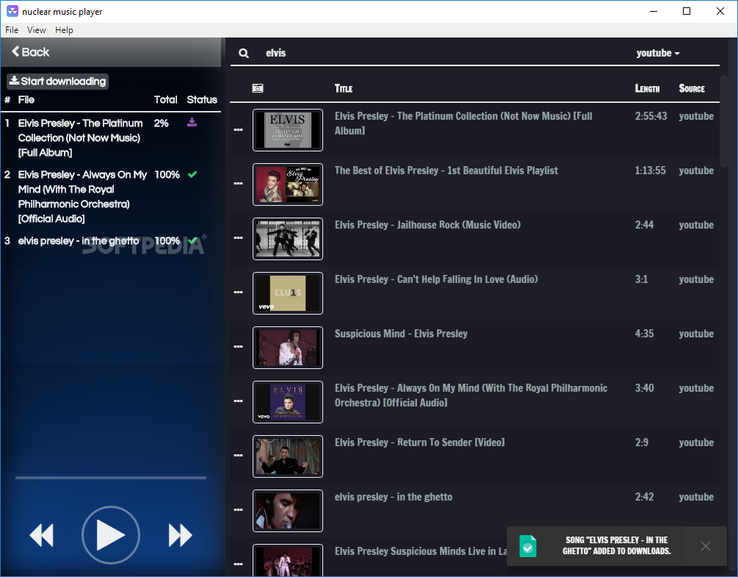This screenshot has width=738, height=577.
Task: Click the search field containing elvis
Action: 442,53
